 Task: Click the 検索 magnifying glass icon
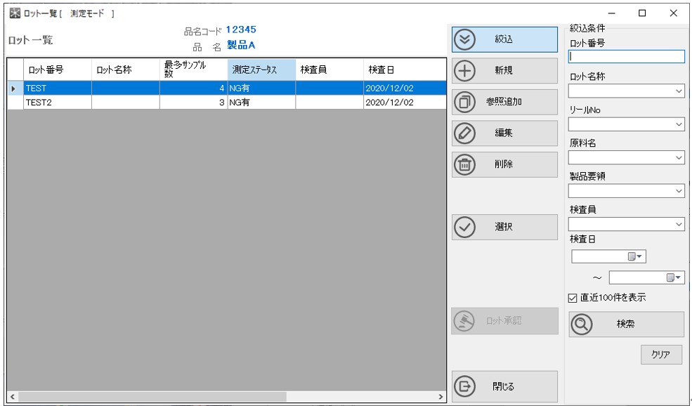584,325
